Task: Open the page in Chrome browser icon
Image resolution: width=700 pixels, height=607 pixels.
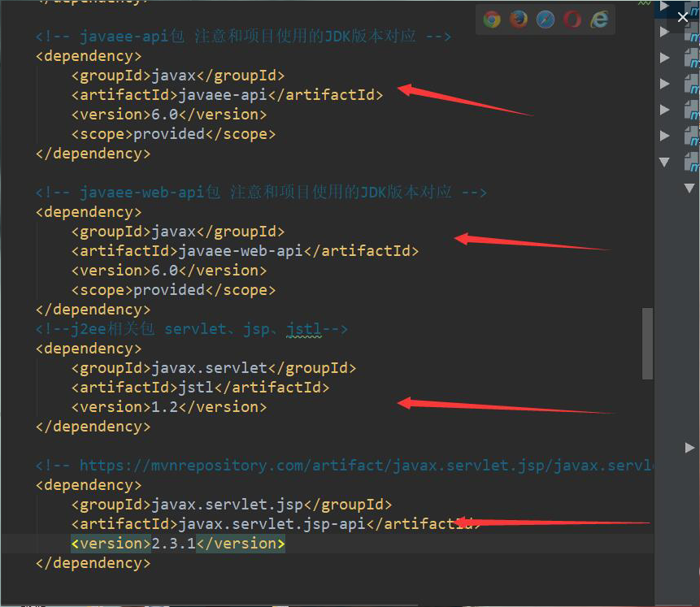Action: click(492, 20)
